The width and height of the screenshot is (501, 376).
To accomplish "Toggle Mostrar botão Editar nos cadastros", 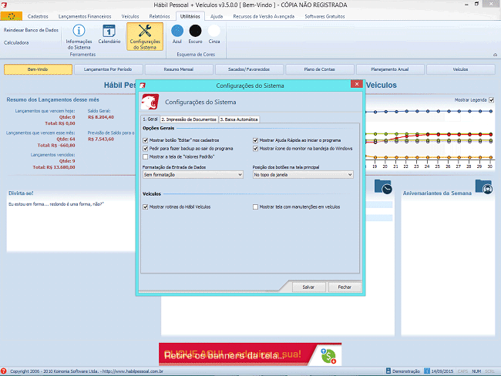I will point(146,140).
